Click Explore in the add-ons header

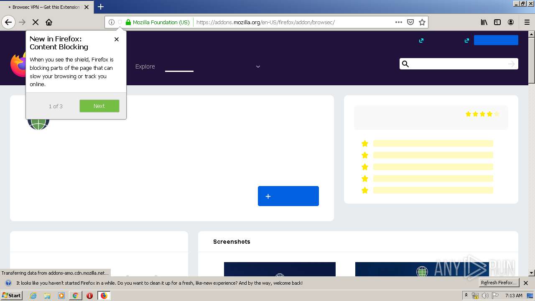click(x=145, y=66)
